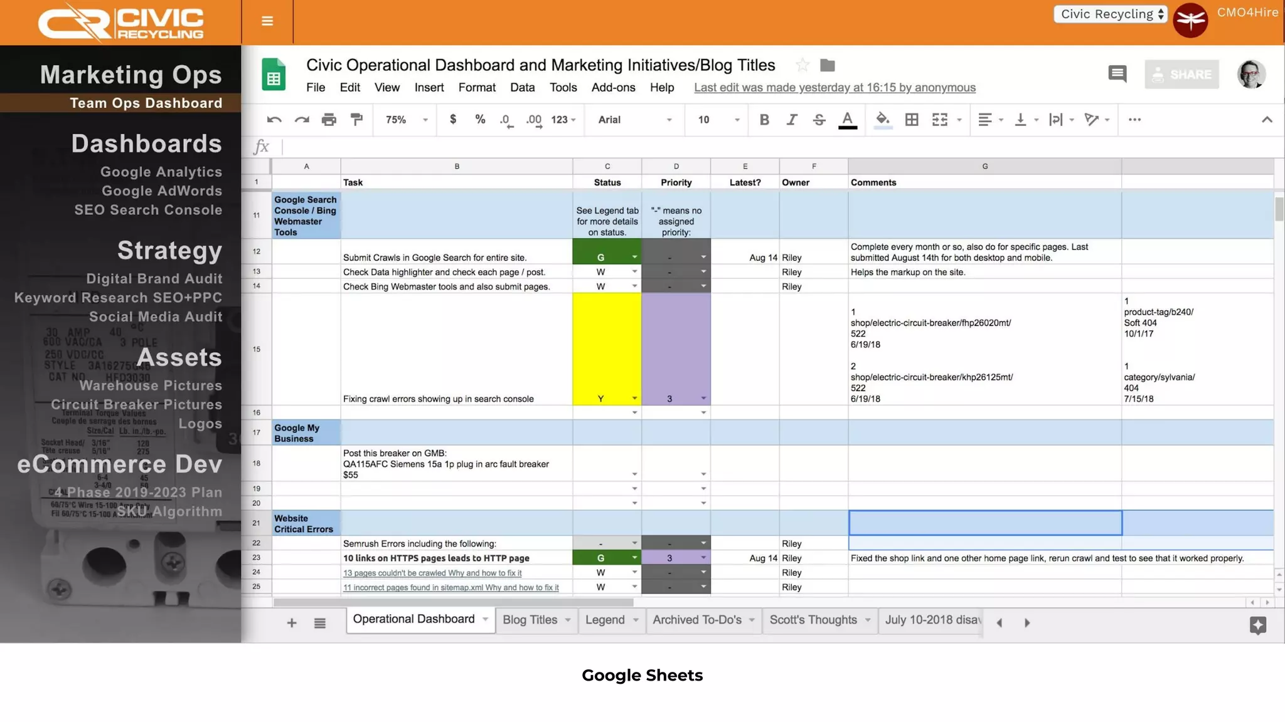
Task: Open text wrapping options
Action: point(1062,120)
